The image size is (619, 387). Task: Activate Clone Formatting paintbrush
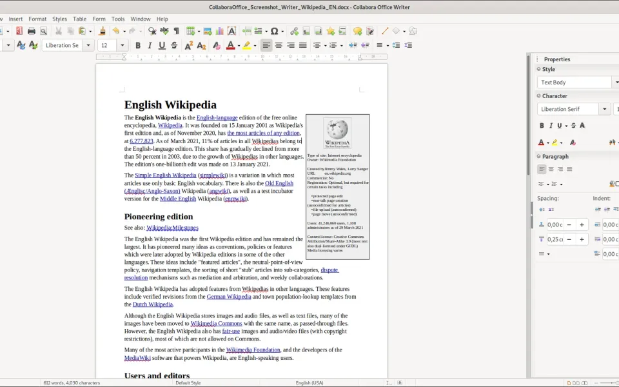103,31
